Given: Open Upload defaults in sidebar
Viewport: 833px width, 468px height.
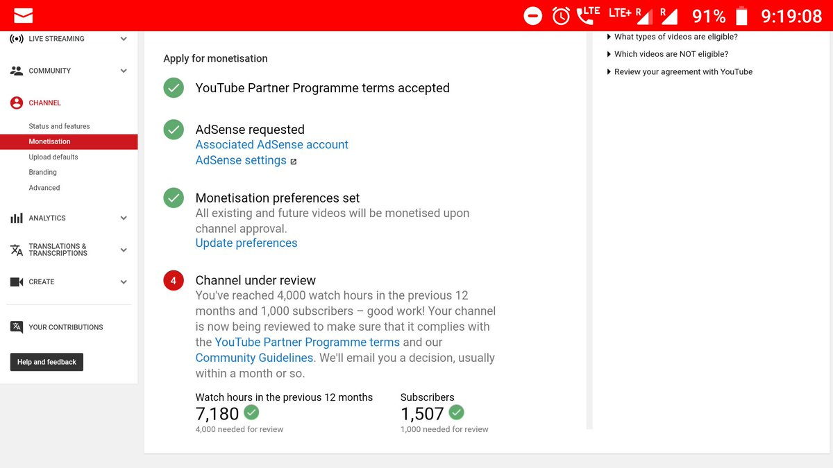Looking at the screenshot, I should pyautogui.click(x=53, y=157).
